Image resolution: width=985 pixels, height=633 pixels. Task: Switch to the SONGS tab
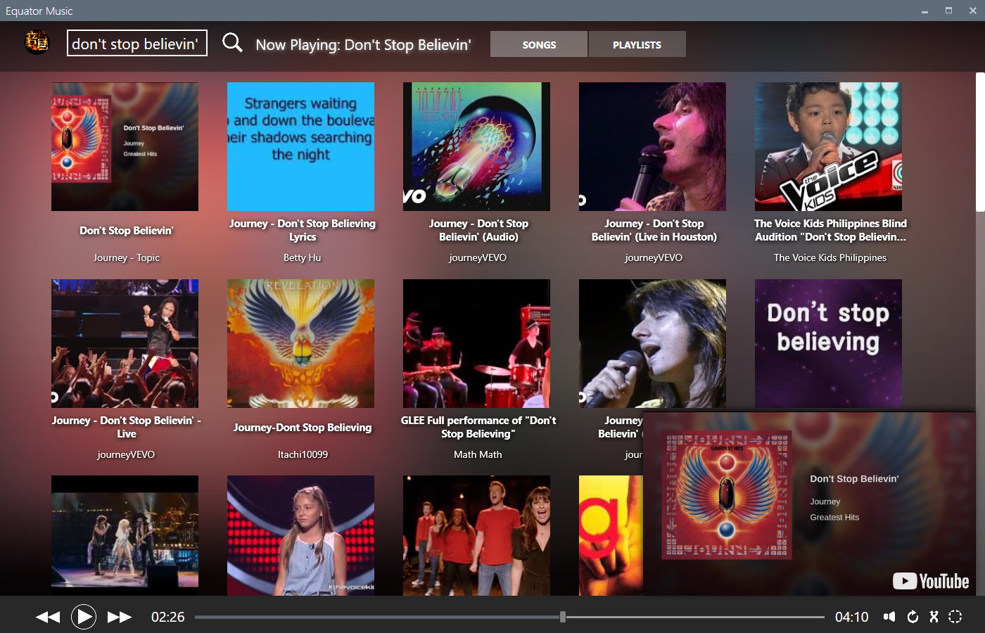point(538,44)
